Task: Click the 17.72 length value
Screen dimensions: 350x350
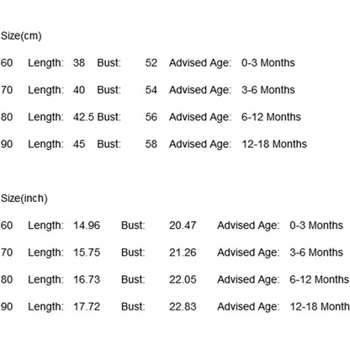Action: pyautogui.click(x=87, y=306)
